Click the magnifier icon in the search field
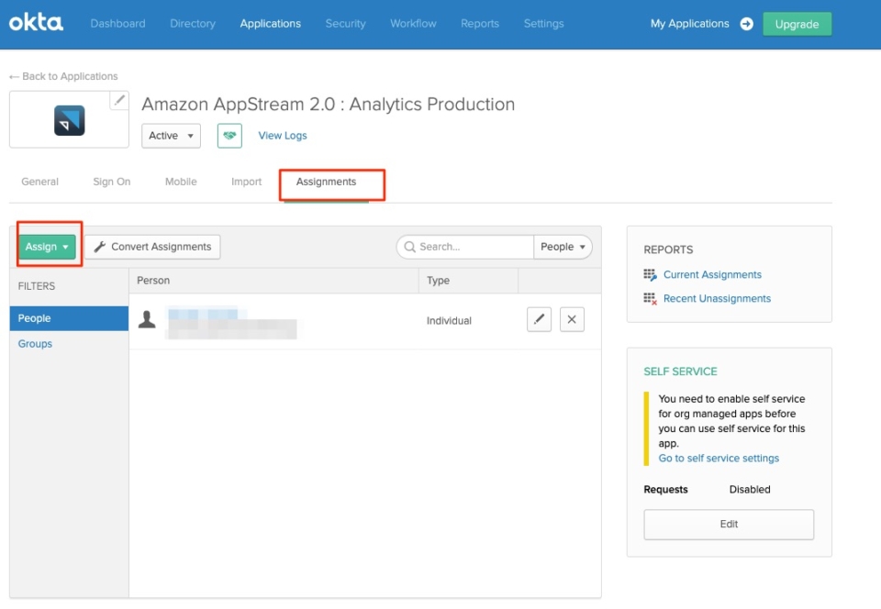881x609 pixels. 408,246
